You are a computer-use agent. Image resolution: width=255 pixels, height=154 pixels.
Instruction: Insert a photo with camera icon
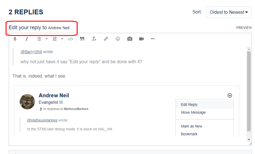tap(129, 39)
